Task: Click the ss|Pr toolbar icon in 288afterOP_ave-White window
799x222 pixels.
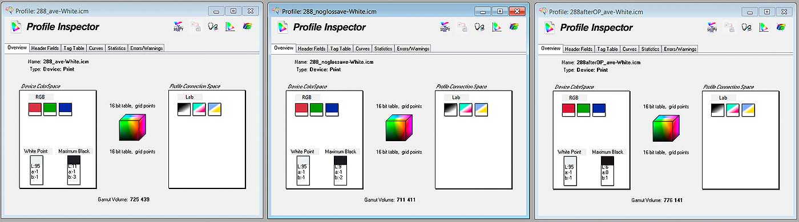Action: coord(712,27)
